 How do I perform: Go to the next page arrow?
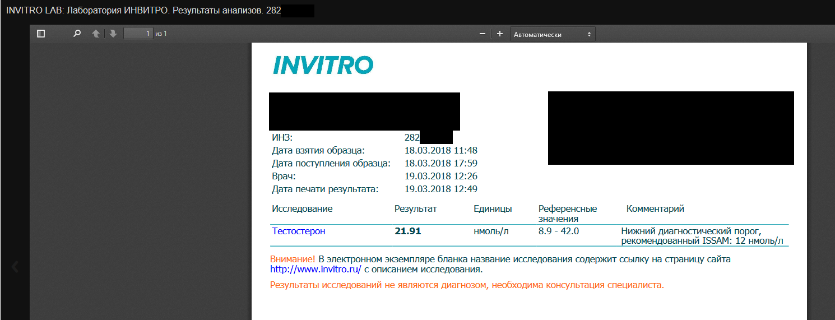[113, 34]
